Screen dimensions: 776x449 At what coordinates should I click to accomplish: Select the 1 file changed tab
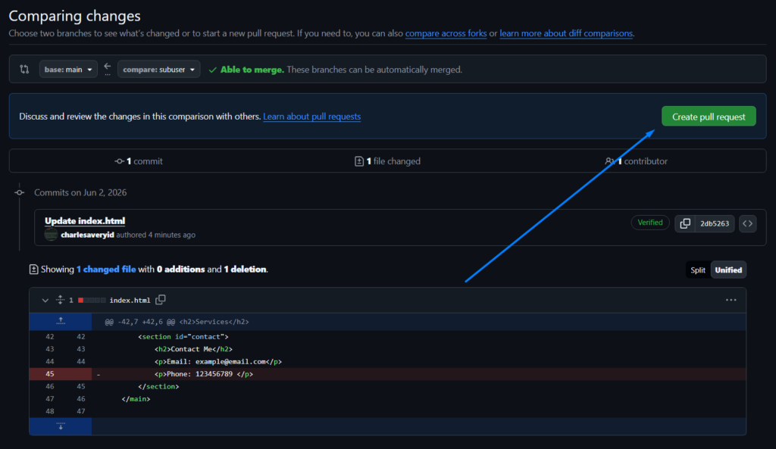click(387, 161)
